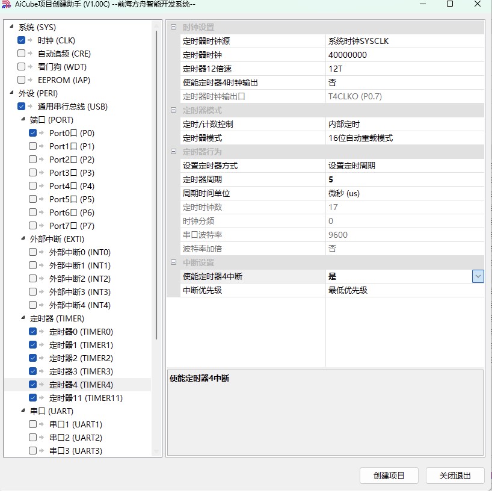Enable the 自动追频 (CRE) checkbox

click(x=22, y=54)
